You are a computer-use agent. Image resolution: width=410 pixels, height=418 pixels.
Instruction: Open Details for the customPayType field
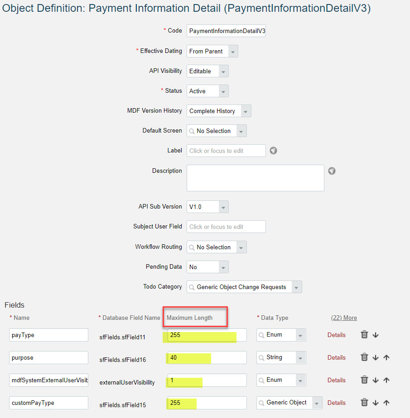[x=336, y=403]
